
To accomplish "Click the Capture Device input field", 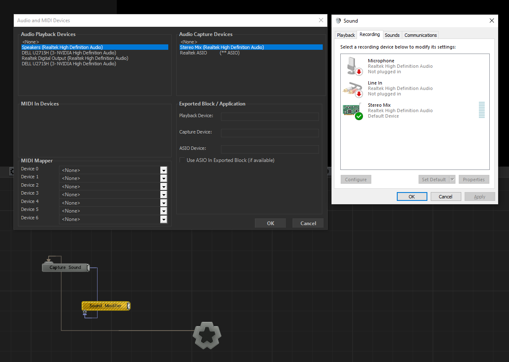I will coord(270,133).
